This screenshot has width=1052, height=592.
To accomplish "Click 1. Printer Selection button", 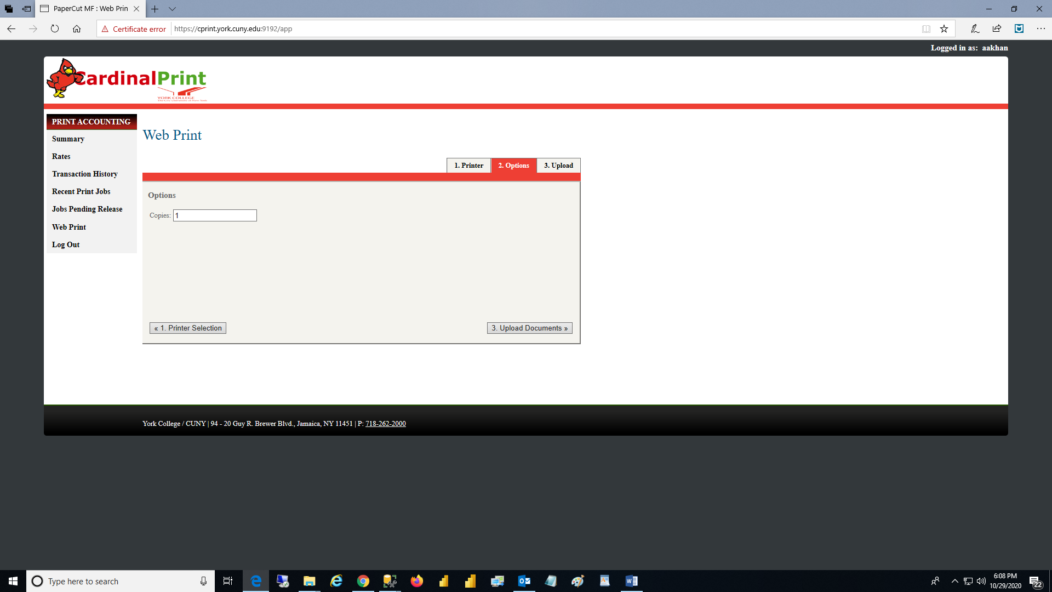I will 188,328.
